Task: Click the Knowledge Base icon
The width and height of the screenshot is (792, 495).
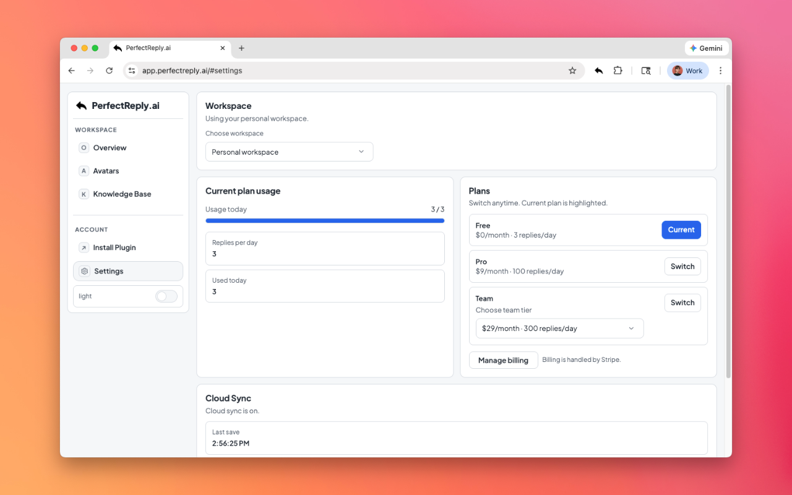Action: [x=84, y=194]
